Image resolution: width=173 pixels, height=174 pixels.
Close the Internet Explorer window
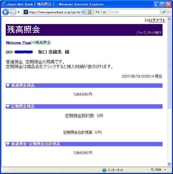169,4
